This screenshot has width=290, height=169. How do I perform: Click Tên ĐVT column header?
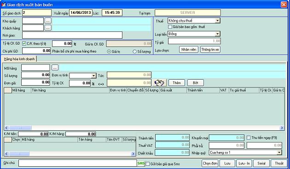pos(114,140)
